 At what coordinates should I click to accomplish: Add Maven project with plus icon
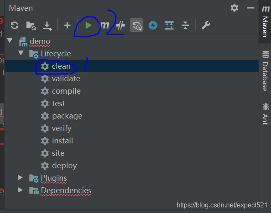click(67, 25)
